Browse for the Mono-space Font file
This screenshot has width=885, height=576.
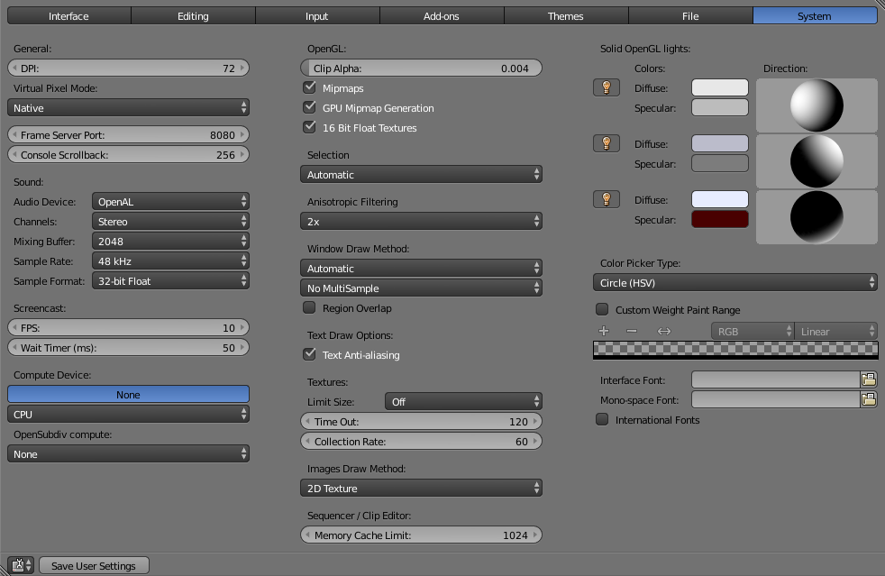(x=869, y=399)
